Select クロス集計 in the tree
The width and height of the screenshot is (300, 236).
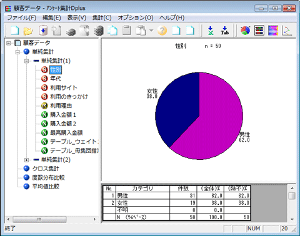click(46, 169)
